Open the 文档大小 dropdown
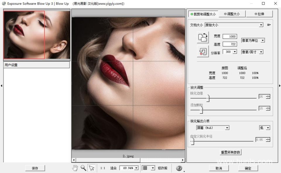 click(234, 25)
